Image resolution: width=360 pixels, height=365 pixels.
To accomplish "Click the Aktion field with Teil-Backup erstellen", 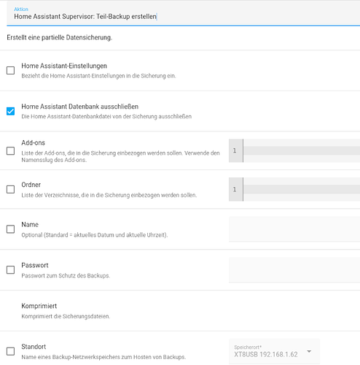I will (184, 13).
